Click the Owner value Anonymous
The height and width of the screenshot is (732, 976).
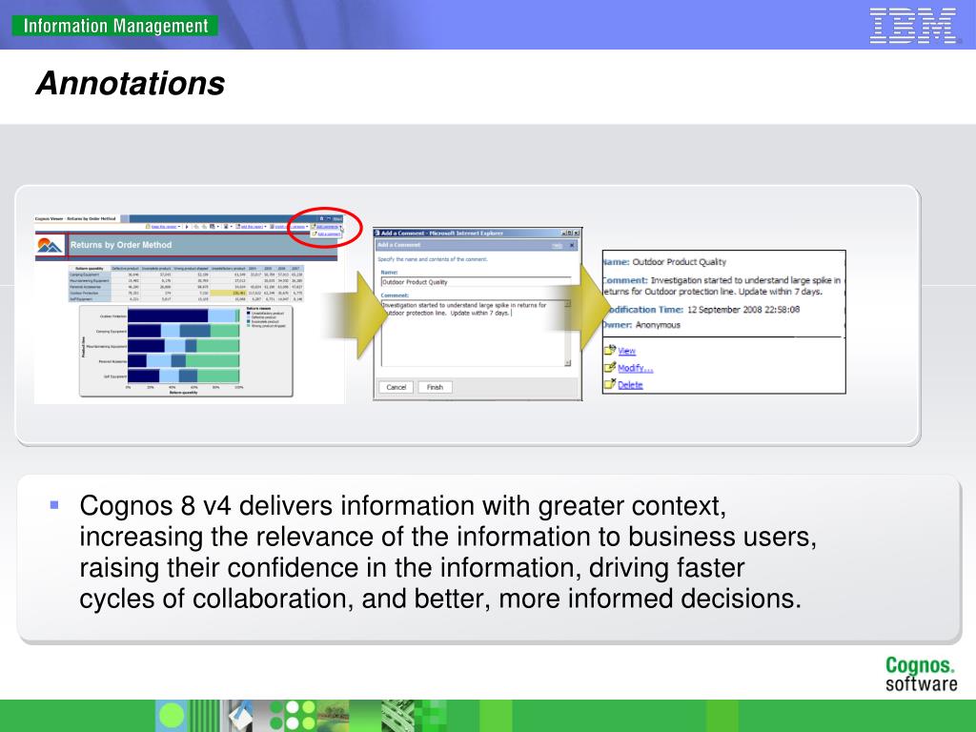click(658, 325)
